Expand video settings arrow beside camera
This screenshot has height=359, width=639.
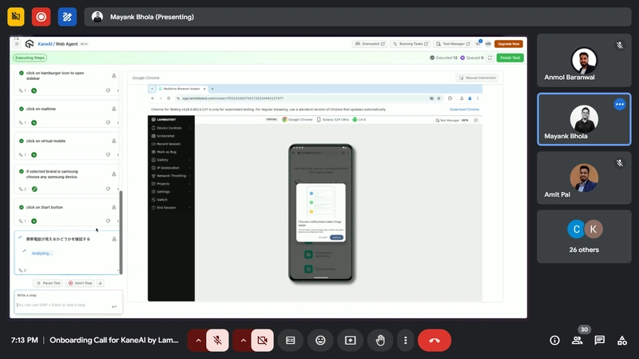[243, 341]
